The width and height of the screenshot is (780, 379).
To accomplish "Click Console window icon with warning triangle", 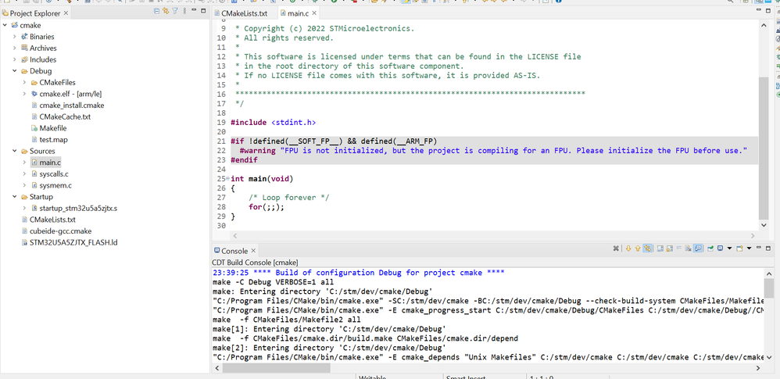I will [x=670, y=248].
